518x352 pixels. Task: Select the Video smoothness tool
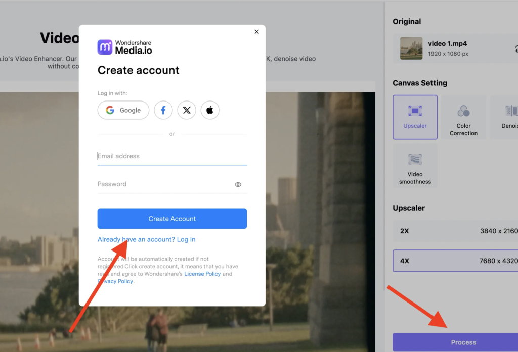415,166
